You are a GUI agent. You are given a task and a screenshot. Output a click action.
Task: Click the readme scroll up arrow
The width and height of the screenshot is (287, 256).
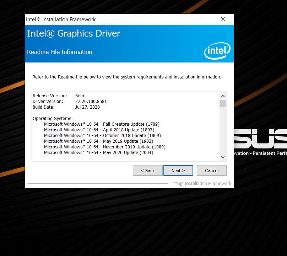[x=223, y=96]
